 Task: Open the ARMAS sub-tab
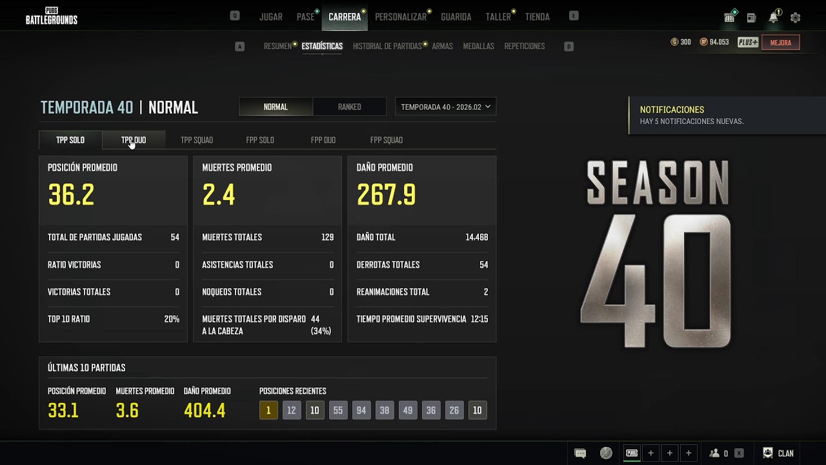[x=442, y=46]
